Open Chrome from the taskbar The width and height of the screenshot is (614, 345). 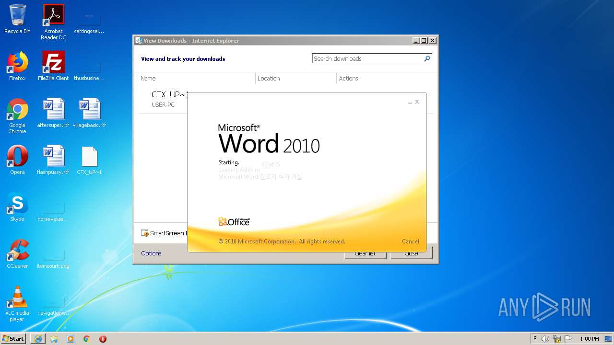click(x=87, y=339)
